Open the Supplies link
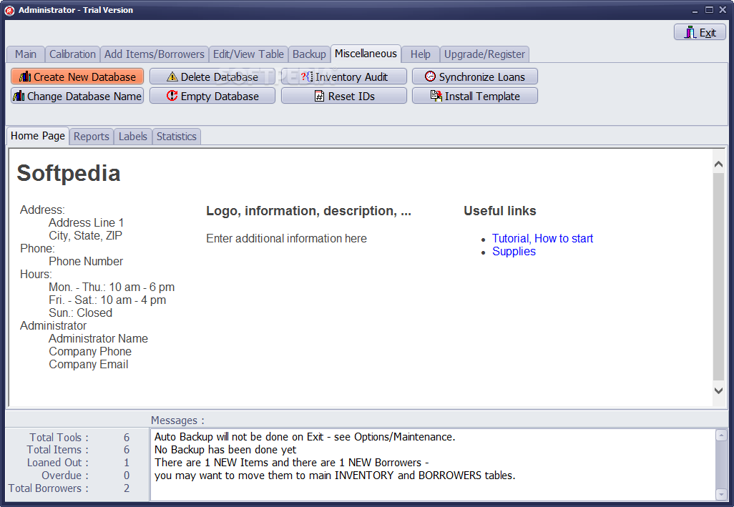Viewport: 734px width, 507px height. 514,251
